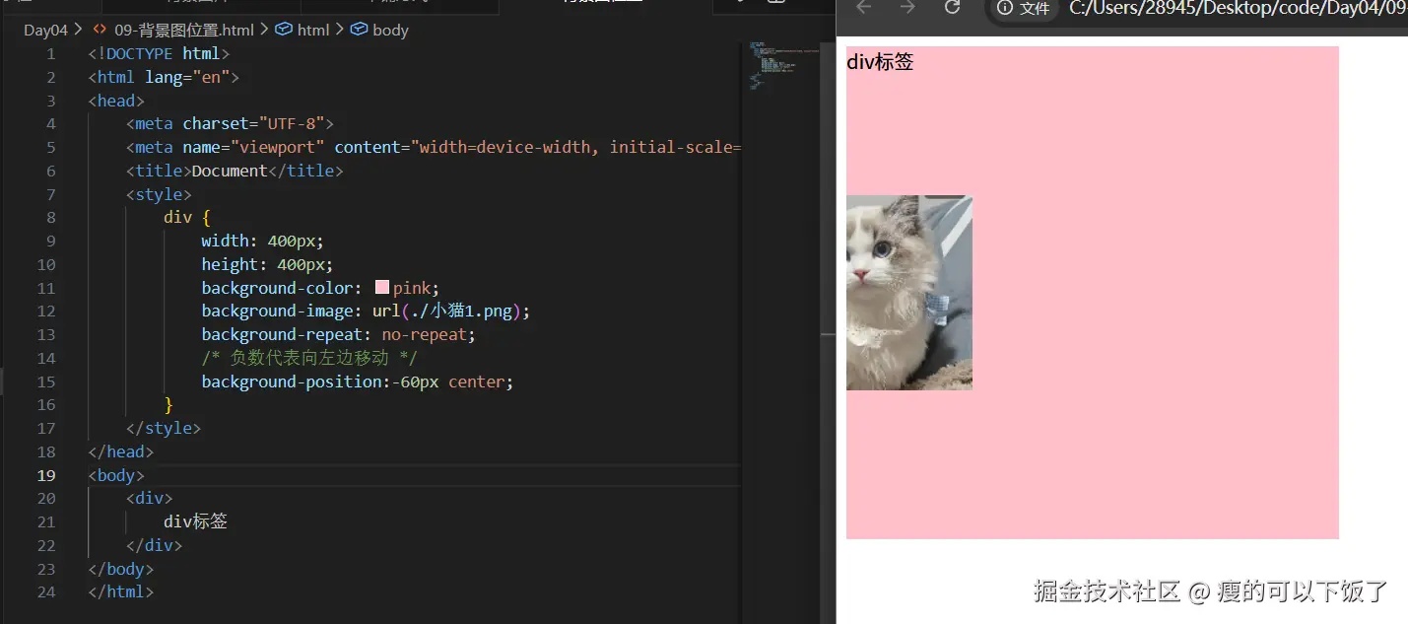Open the Day04 folder breadcrumb
1408x624 pixels.
click(45, 30)
